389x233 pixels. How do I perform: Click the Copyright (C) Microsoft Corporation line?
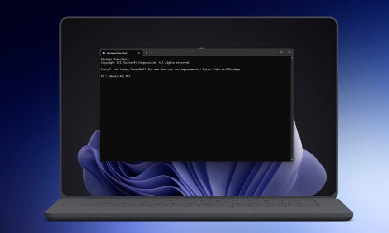click(145, 63)
